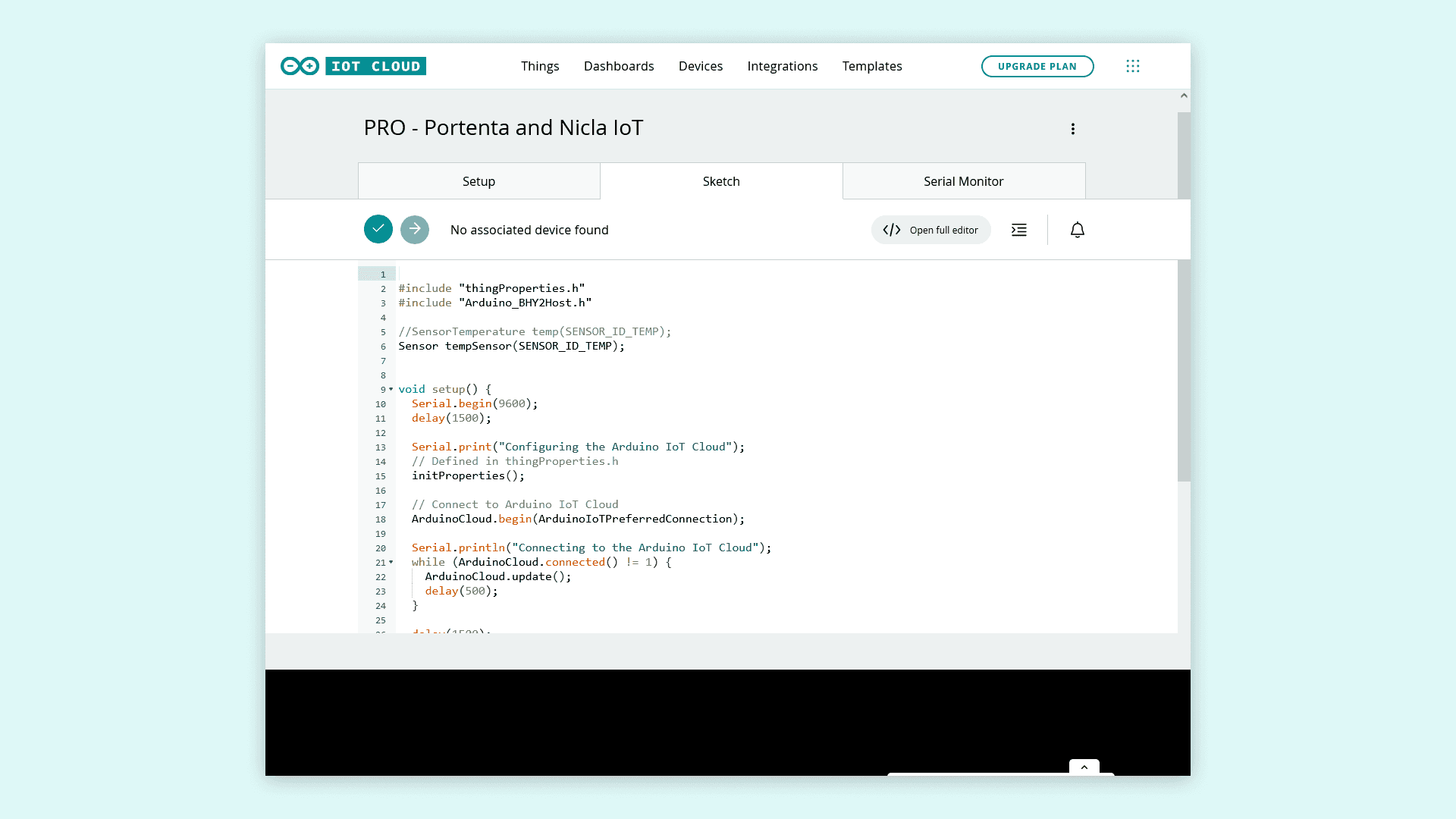
Task: Open Templates in the top navigation
Action: 871,66
